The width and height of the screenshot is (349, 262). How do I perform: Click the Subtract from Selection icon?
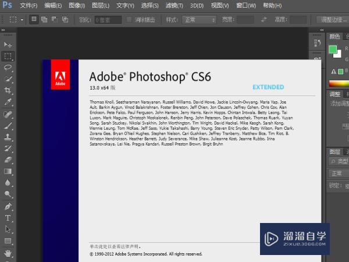click(55, 20)
